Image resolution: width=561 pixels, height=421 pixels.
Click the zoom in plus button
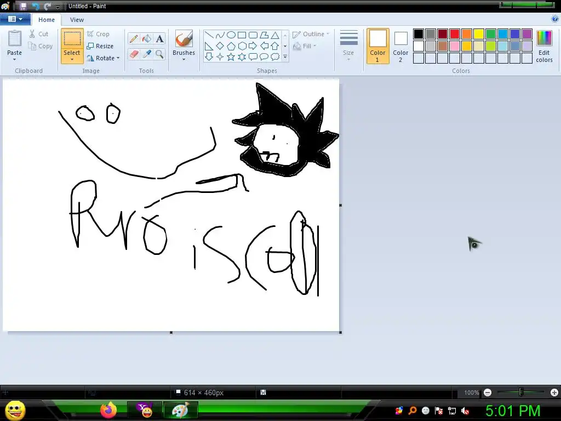pyautogui.click(x=554, y=392)
